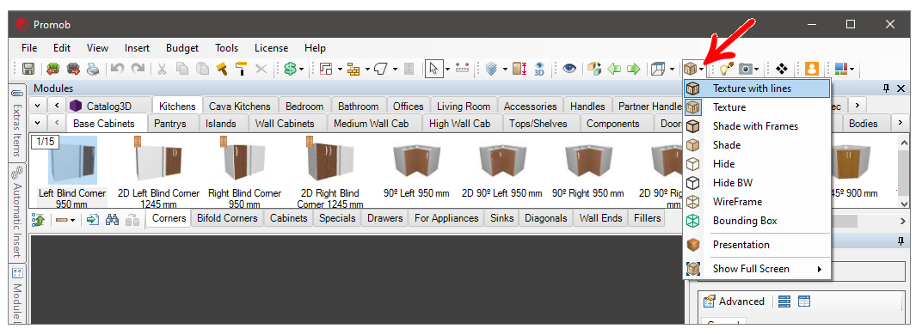Switch to Wall Cabinets tab

pos(285,124)
